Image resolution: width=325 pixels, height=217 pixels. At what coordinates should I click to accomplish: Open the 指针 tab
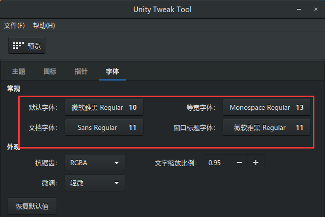(81, 71)
